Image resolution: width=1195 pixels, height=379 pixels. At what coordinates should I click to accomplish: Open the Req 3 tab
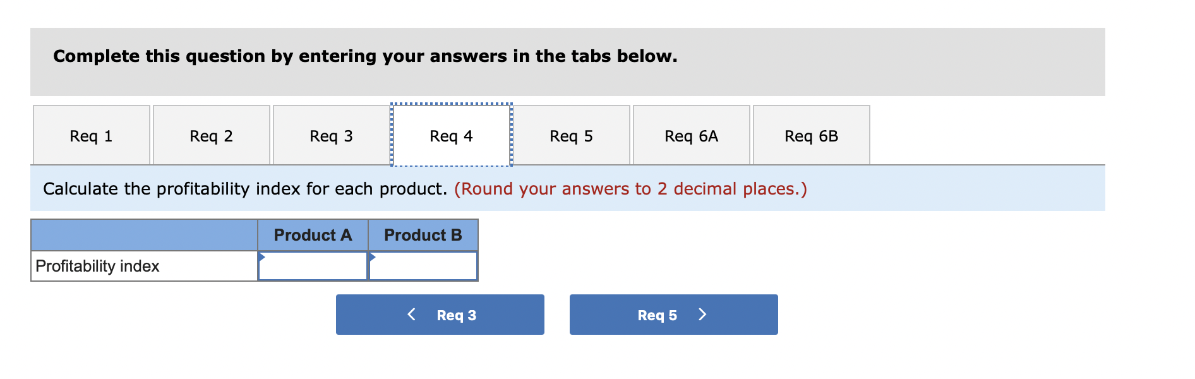(331, 135)
